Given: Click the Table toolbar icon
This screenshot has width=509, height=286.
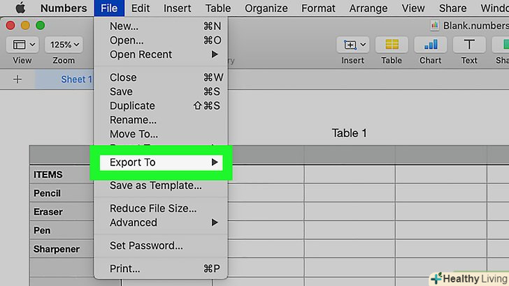Looking at the screenshot, I should point(392,45).
